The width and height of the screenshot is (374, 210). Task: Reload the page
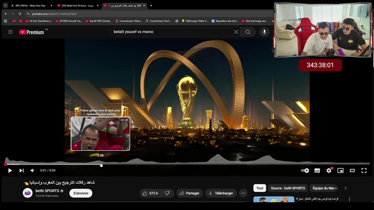point(20,14)
